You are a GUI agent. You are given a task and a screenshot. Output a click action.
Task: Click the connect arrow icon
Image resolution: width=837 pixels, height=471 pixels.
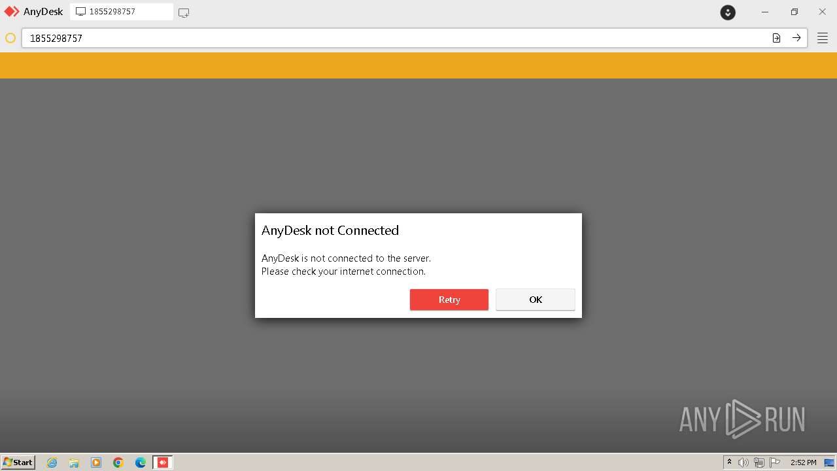pos(796,38)
